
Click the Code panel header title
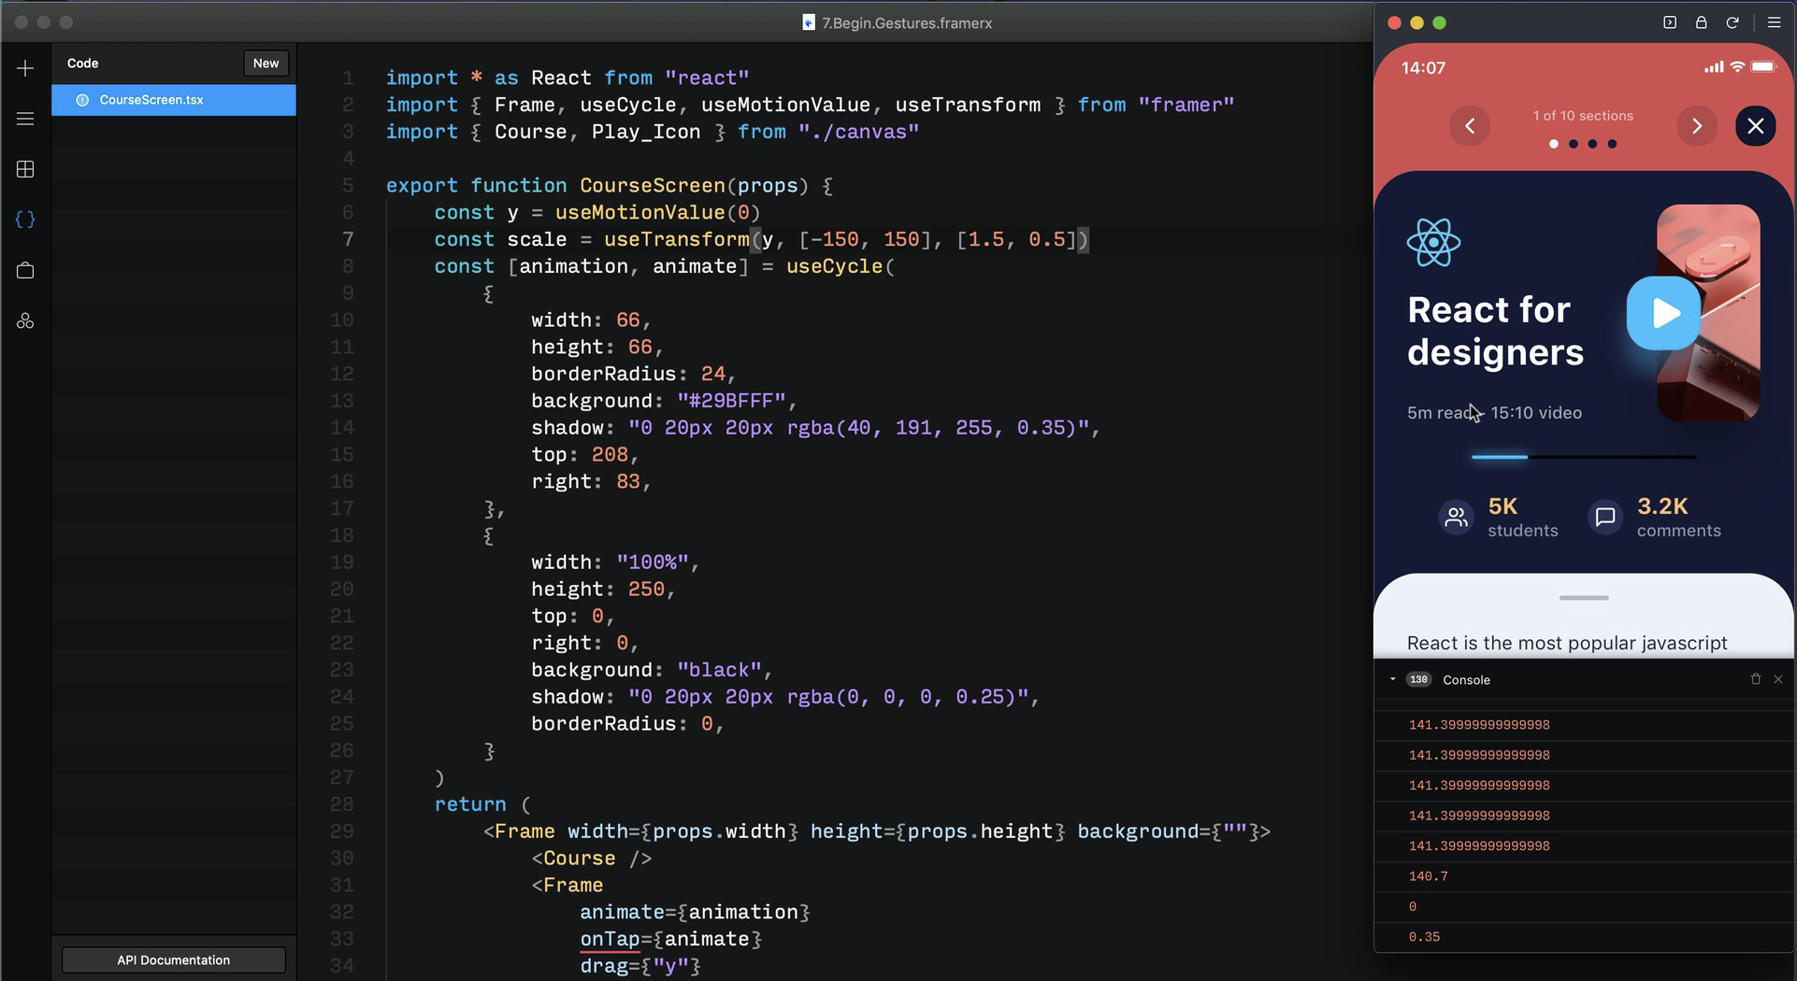tap(83, 64)
